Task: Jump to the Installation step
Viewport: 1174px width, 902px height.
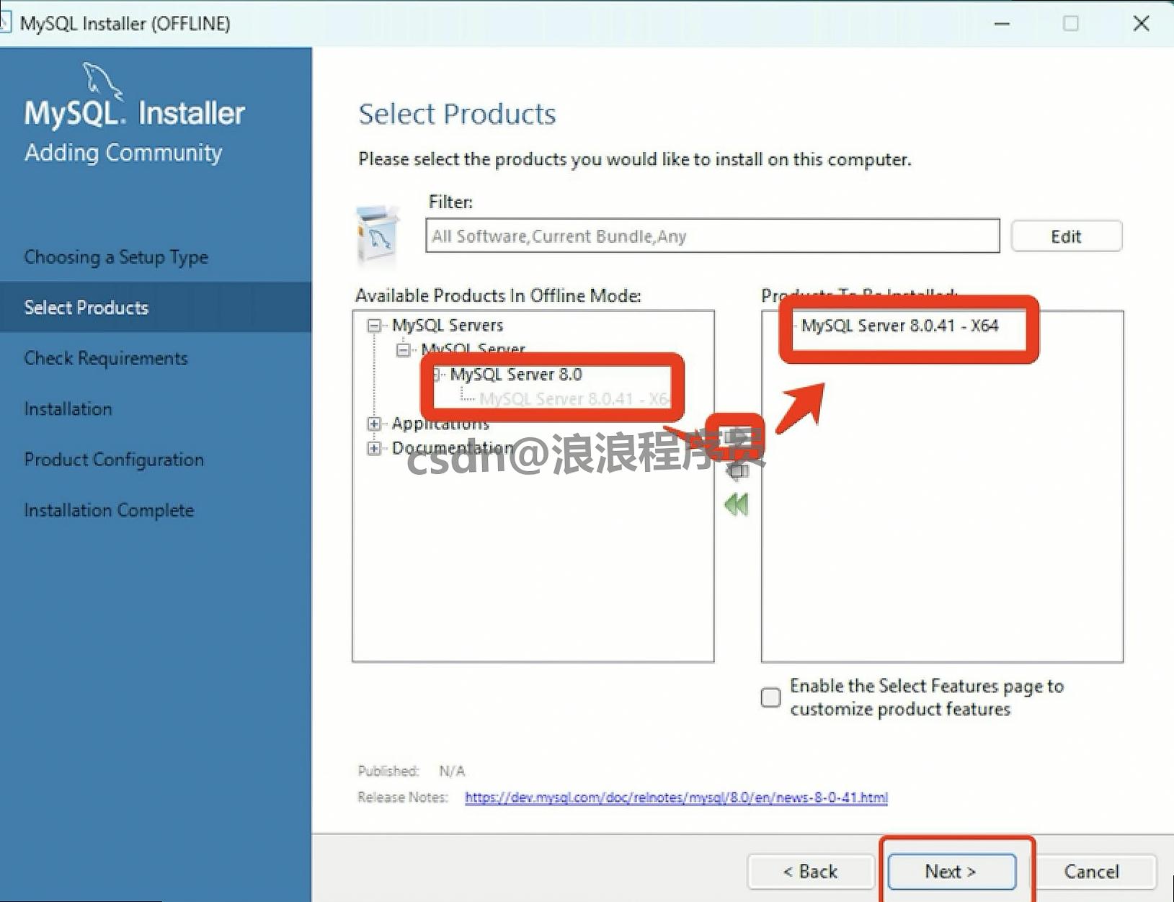Action: (x=68, y=408)
